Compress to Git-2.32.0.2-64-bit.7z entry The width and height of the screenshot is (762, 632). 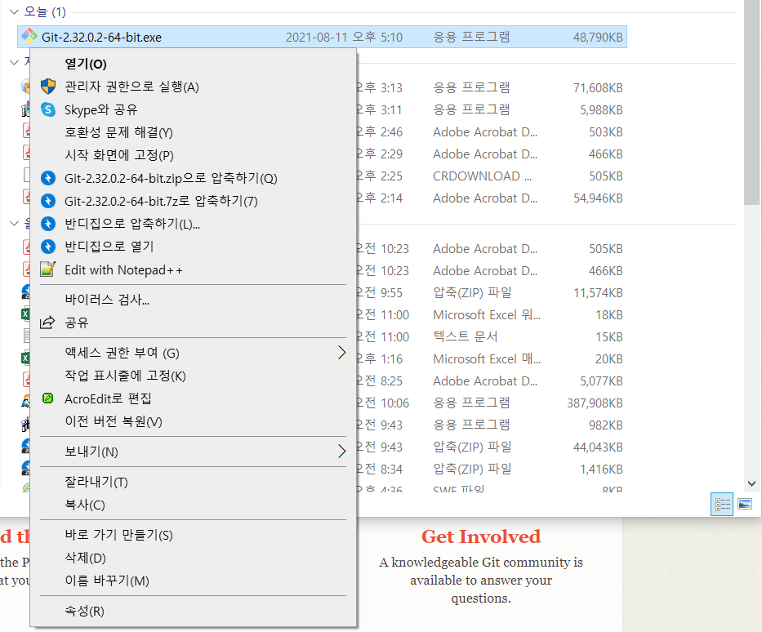[193, 201]
